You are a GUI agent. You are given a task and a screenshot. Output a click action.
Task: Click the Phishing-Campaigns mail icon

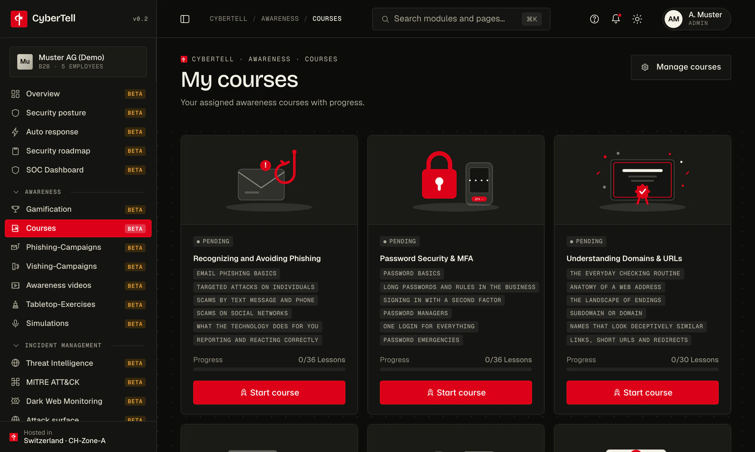pyautogui.click(x=15, y=247)
